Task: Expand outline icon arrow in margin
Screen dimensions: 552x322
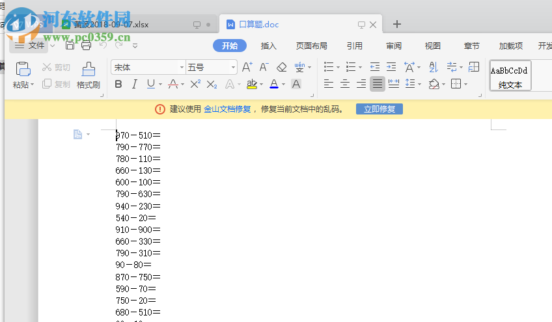Action: 88,135
